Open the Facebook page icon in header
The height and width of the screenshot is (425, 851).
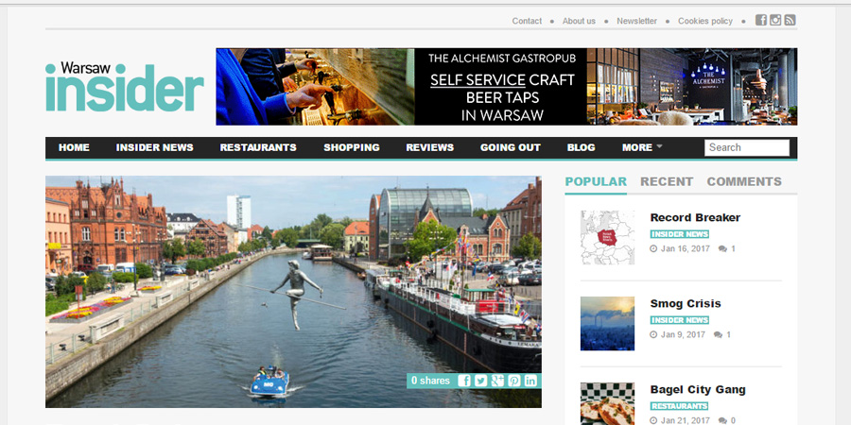[x=761, y=21]
